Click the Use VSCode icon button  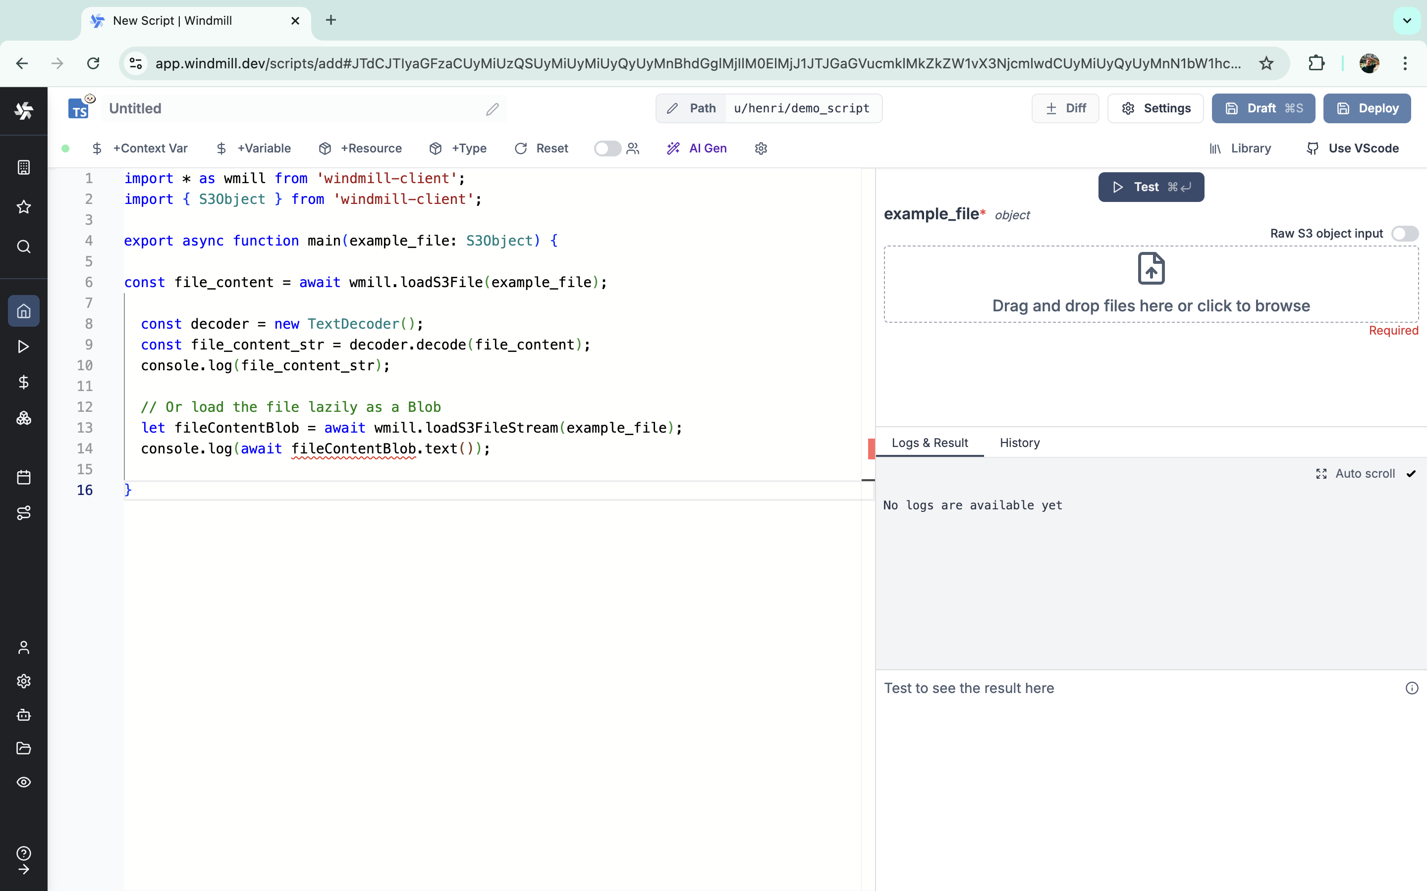coord(1313,147)
